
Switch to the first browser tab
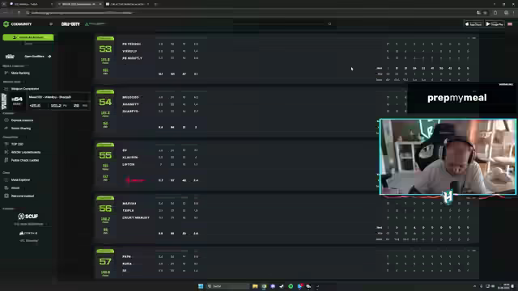(31, 4)
